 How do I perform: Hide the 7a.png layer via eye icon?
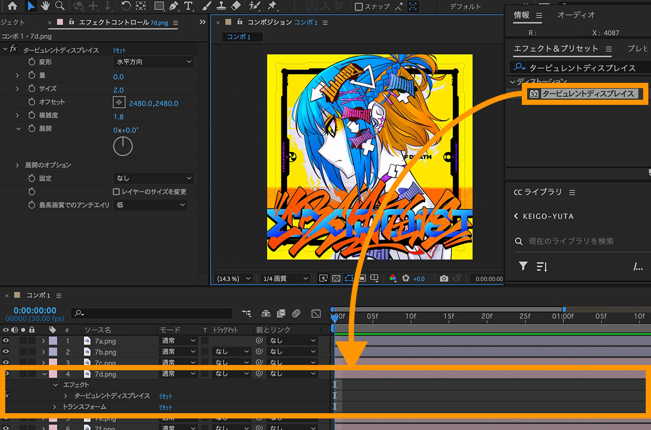point(6,341)
